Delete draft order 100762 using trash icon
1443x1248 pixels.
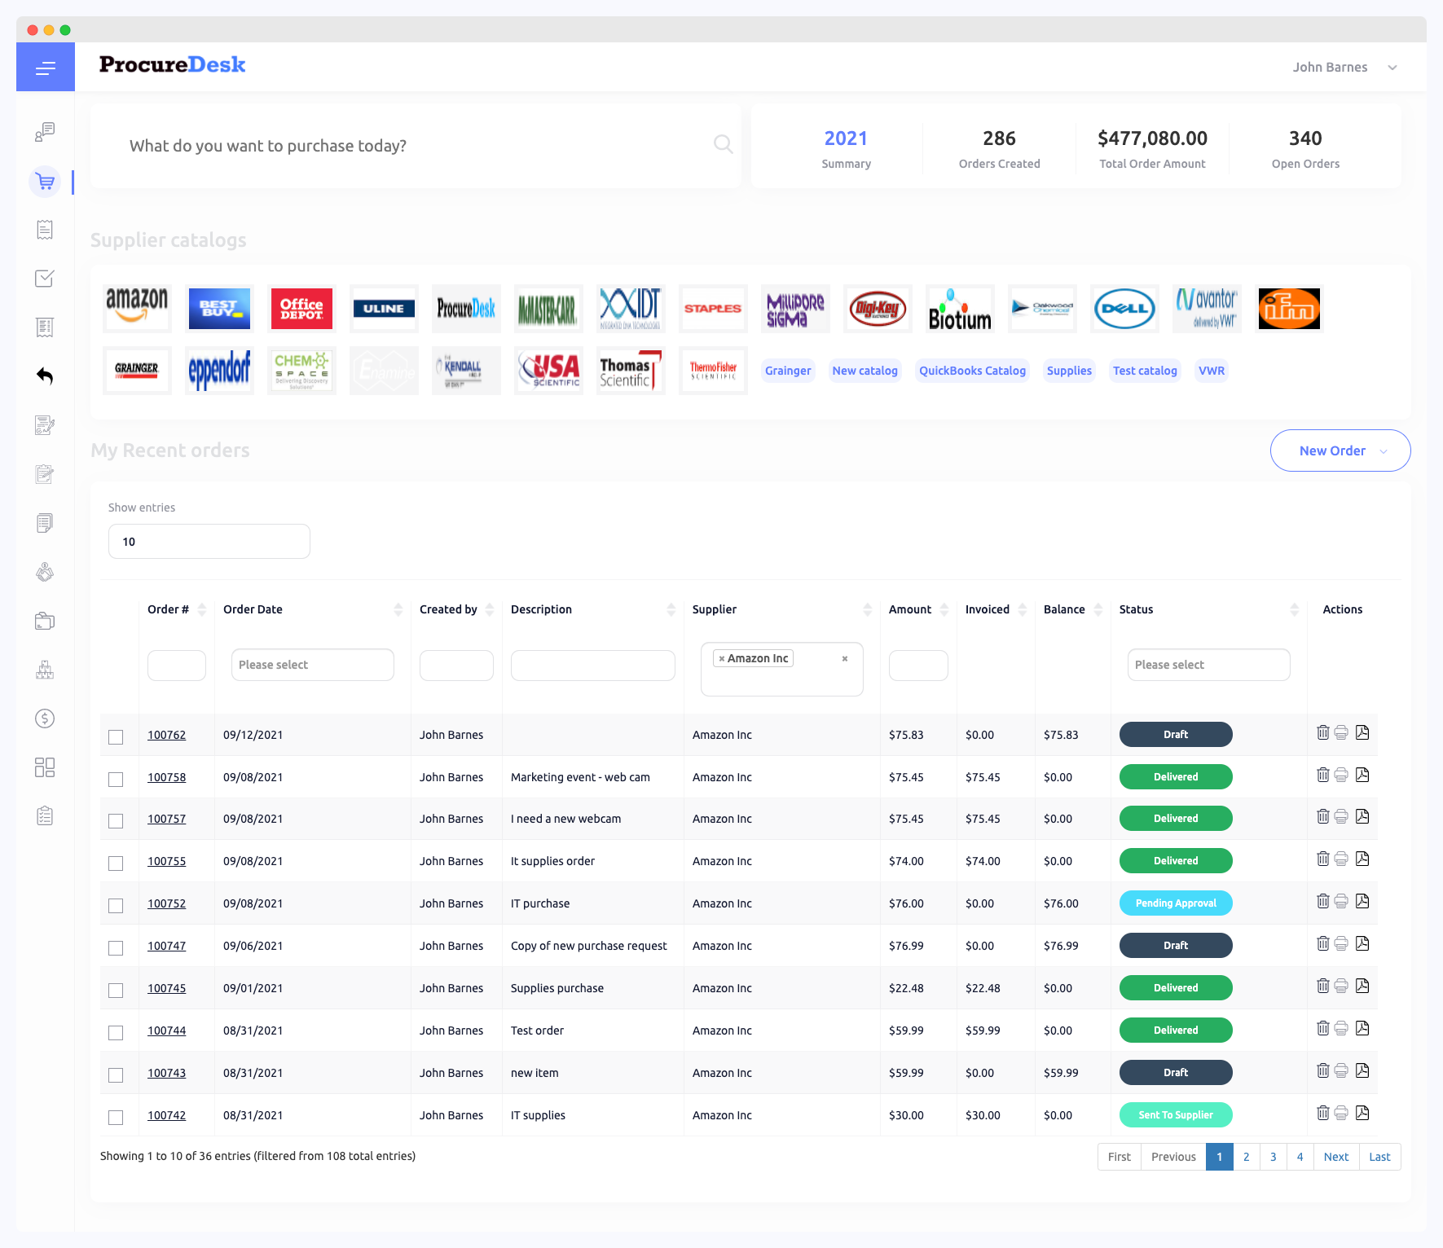[x=1322, y=732]
